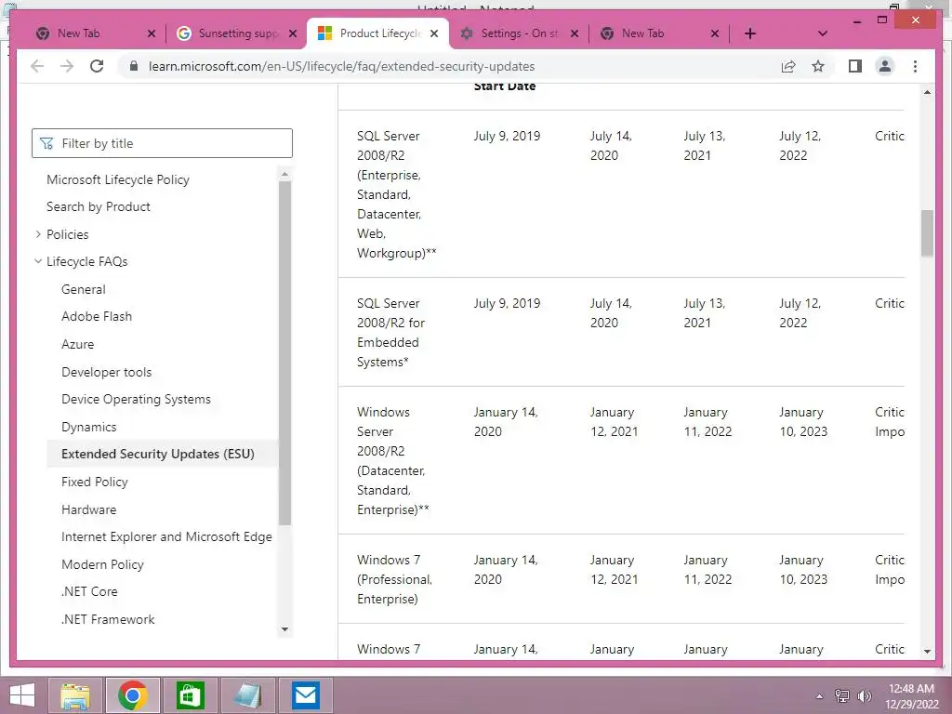Open the Windows Start button
Image resolution: width=952 pixels, height=714 pixels.
click(22, 695)
